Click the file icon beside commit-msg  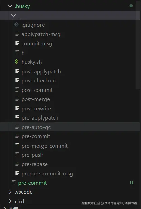(x=17, y=43)
